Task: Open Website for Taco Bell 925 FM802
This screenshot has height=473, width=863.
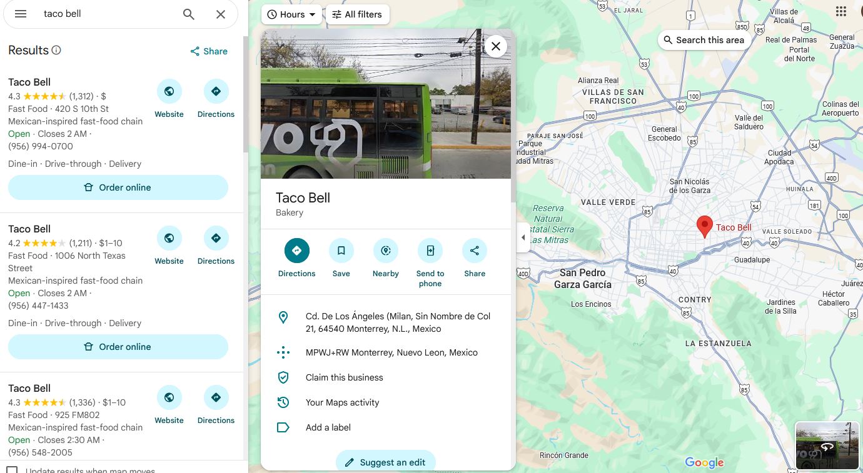Action: [169, 405]
